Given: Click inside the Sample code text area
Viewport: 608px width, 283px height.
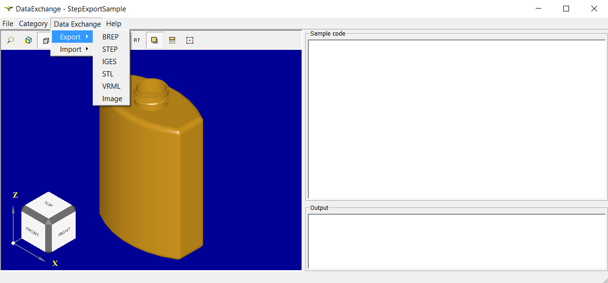Looking at the screenshot, I should 456,119.
